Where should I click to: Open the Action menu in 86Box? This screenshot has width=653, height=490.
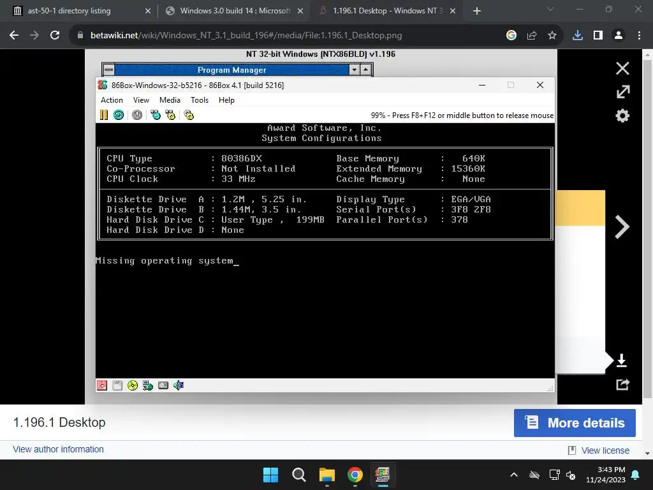tap(112, 100)
